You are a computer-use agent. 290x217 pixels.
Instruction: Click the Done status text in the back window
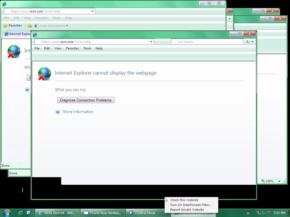6,166
